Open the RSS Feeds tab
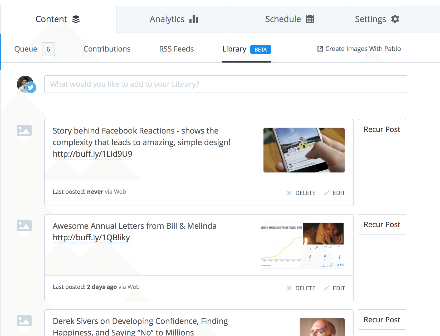Viewport: 440px width, 336px height. tap(177, 49)
